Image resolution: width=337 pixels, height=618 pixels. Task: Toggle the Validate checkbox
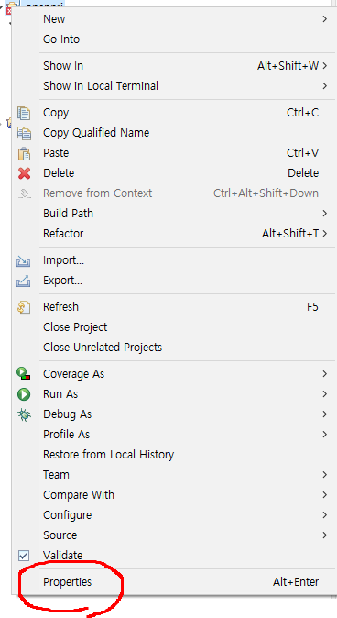pyautogui.click(x=24, y=556)
